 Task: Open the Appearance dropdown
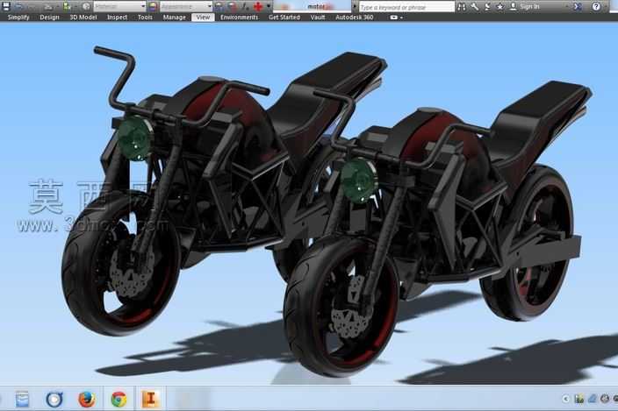click(x=186, y=7)
